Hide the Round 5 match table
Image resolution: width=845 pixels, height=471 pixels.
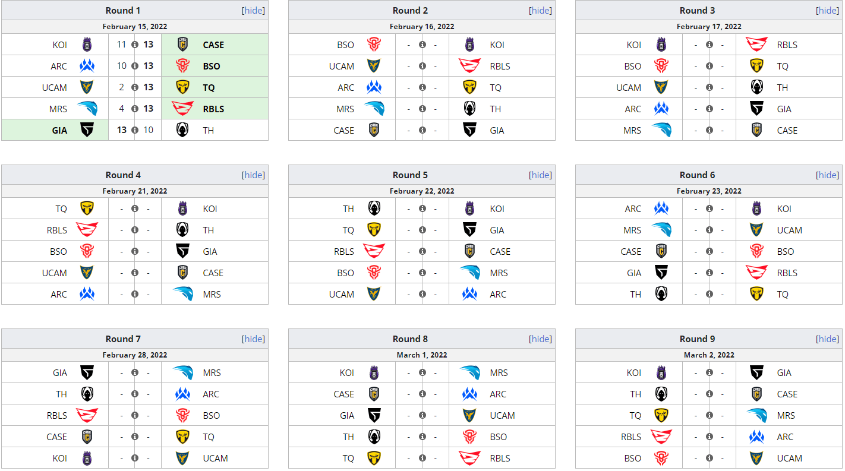point(541,175)
